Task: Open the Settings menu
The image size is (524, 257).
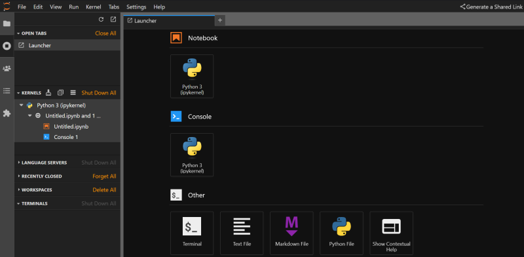Action: tap(136, 7)
